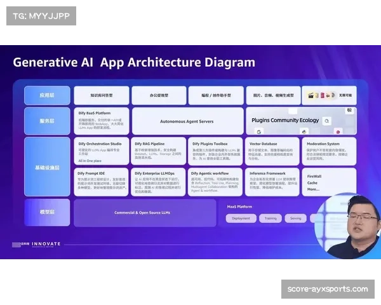Screen dimensions: 381x305
Task: Select the Training pill under MaaS Platform
Action: click(270, 218)
